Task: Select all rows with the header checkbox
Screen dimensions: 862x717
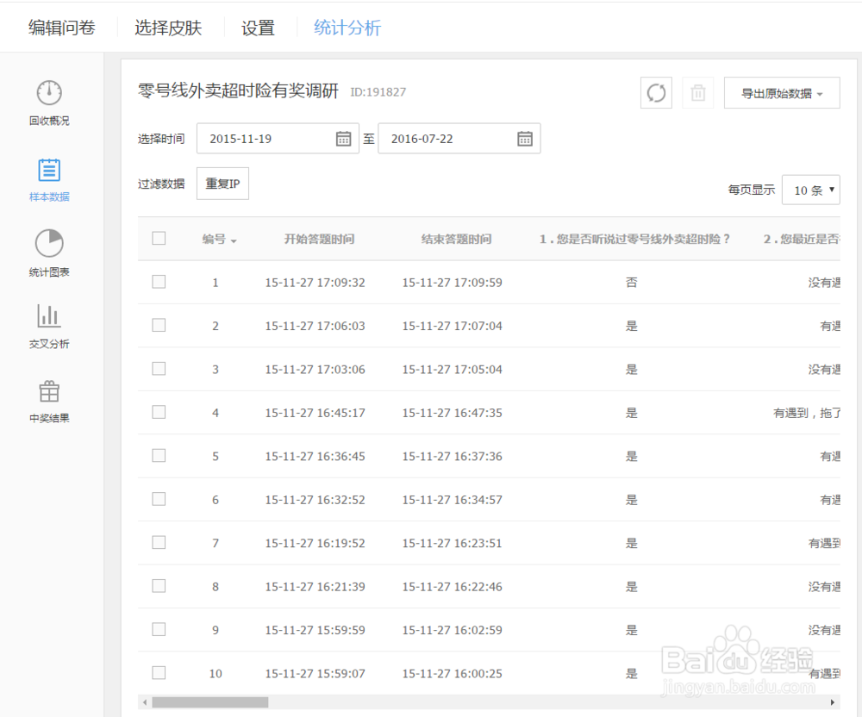Action: tap(159, 239)
